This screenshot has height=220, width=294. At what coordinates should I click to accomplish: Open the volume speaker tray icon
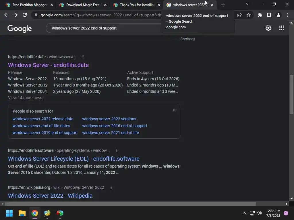click(259, 213)
